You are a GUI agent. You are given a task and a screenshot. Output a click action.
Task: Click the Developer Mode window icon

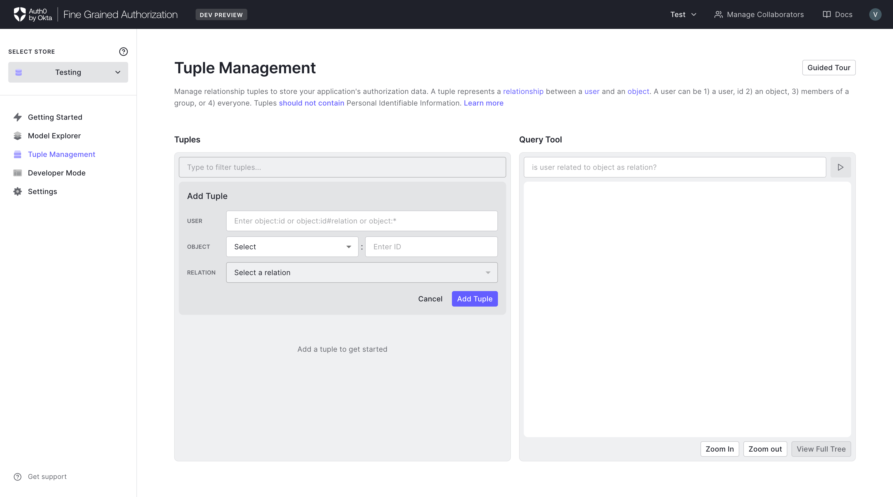tap(18, 173)
